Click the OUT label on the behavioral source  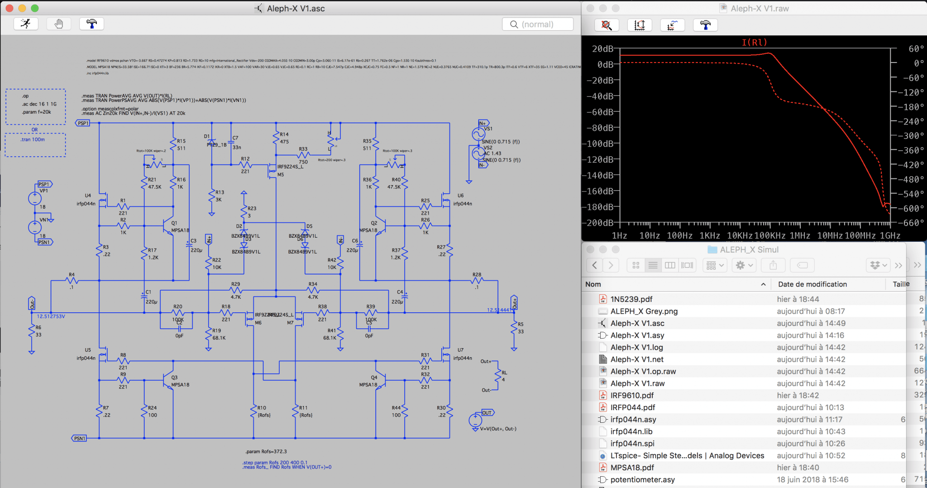487,413
